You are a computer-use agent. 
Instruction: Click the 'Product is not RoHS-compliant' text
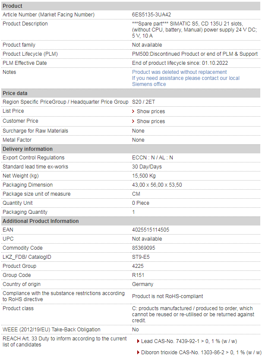pos(167,296)
